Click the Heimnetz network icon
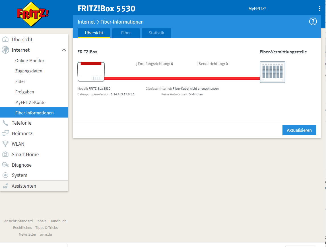Screen dimensions: 326x247 click(5, 133)
